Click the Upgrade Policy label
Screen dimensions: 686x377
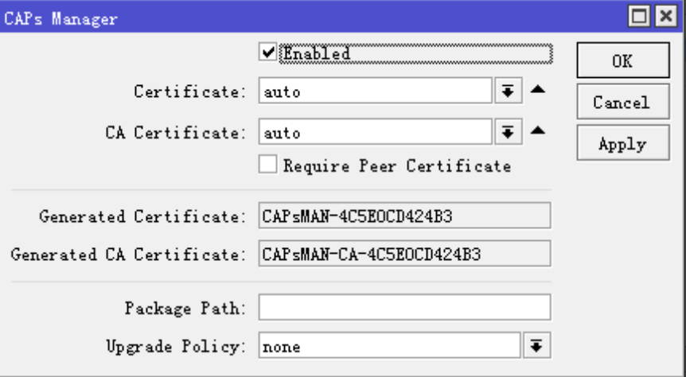point(176,347)
